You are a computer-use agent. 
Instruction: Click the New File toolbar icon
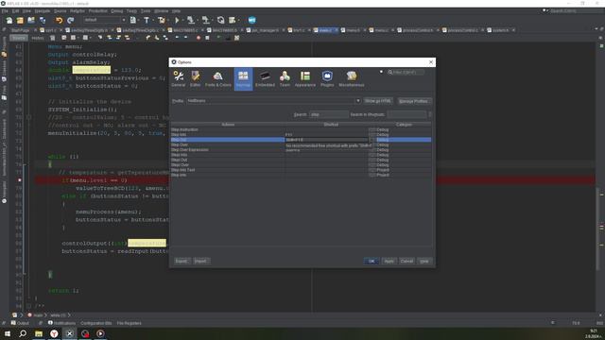[x=9, y=20]
